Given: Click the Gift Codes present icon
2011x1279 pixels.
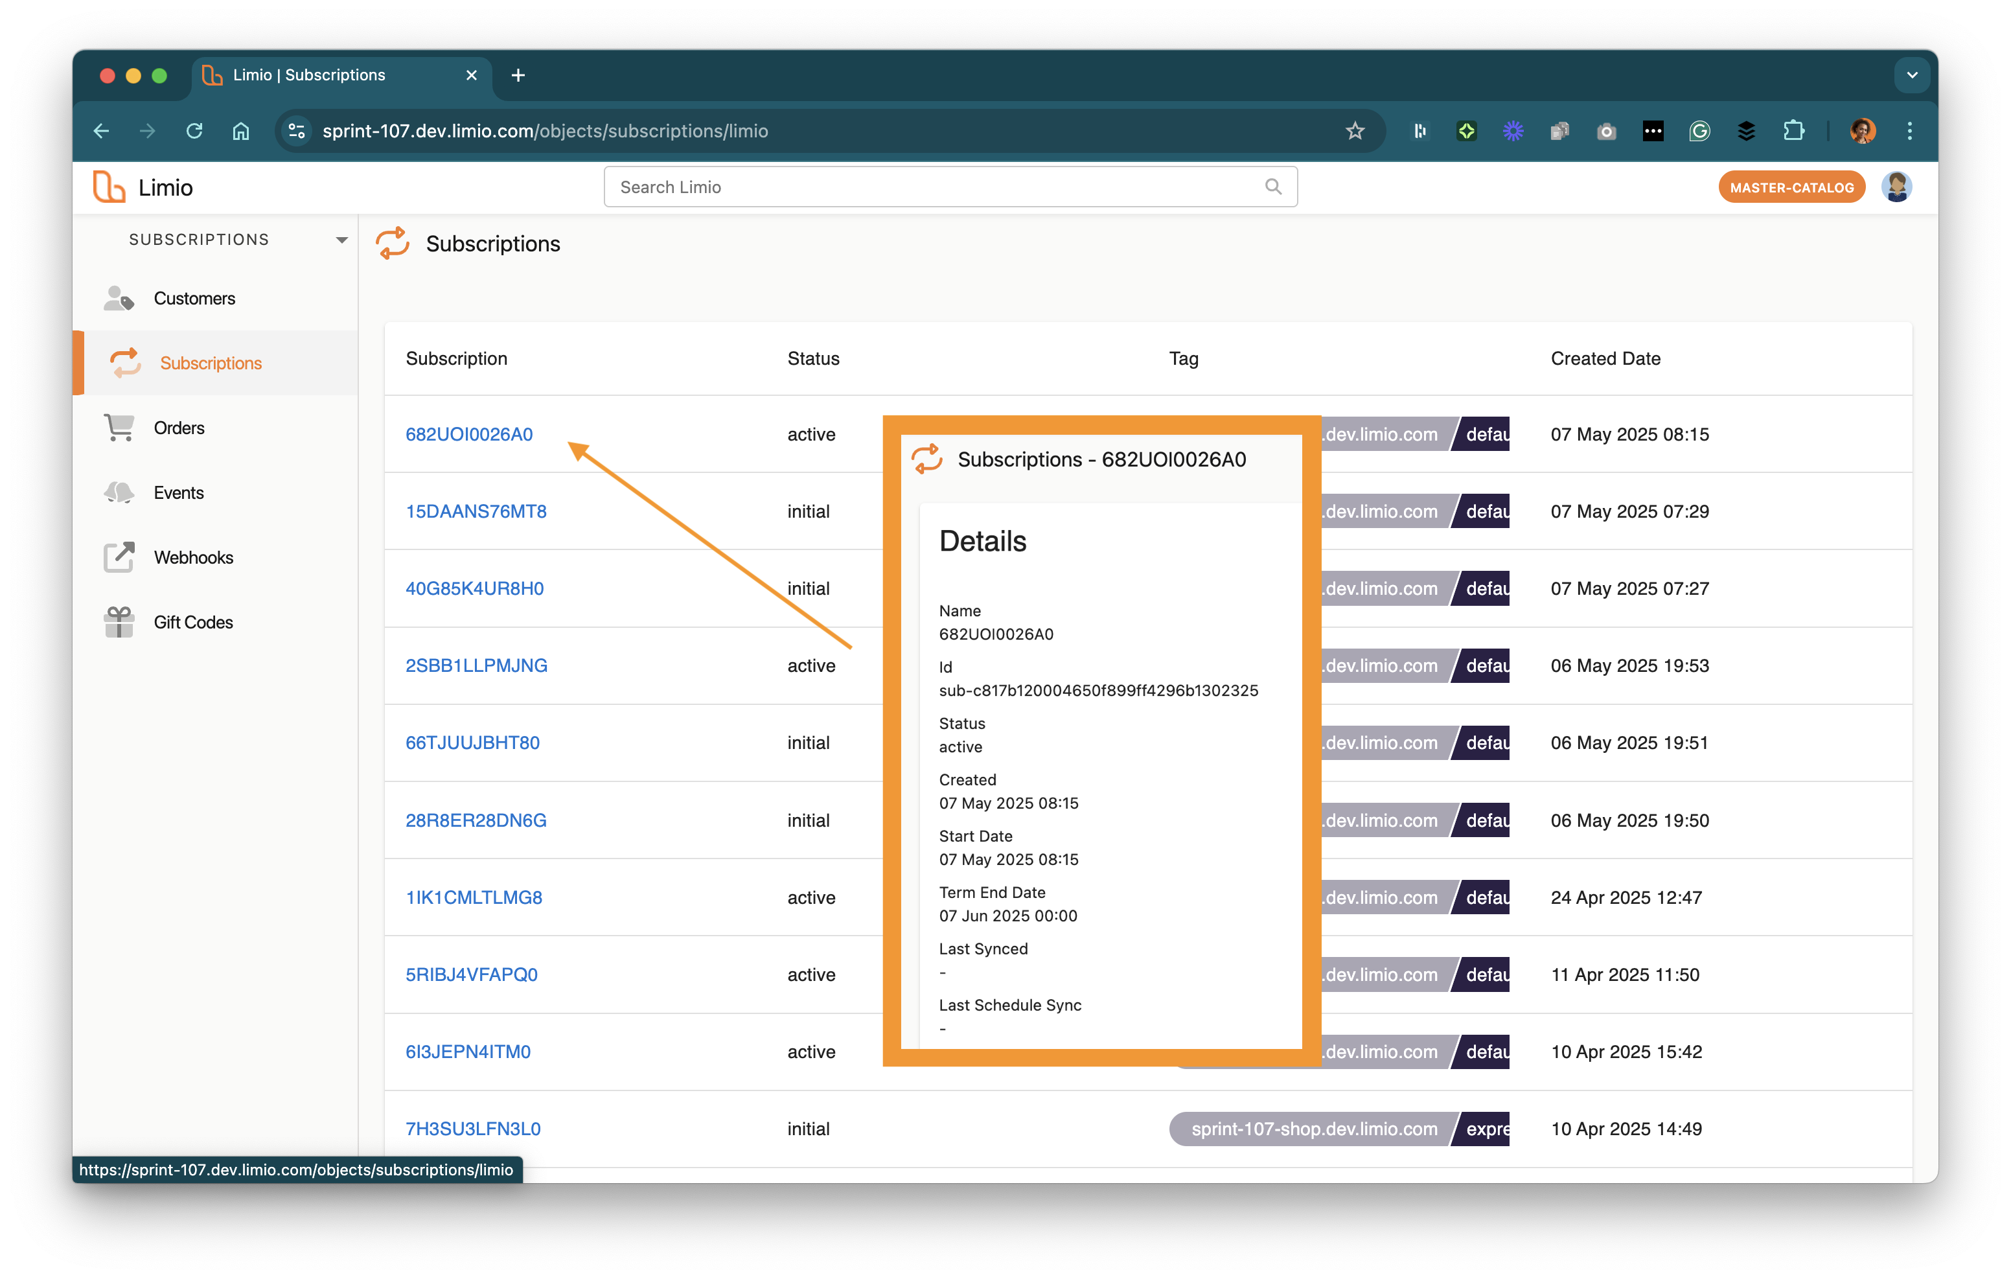Looking at the screenshot, I should pyautogui.click(x=119, y=623).
